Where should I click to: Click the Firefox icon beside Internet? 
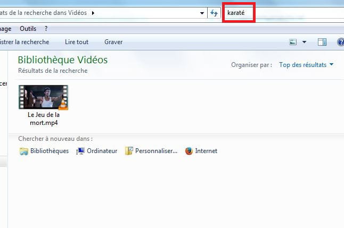point(189,151)
